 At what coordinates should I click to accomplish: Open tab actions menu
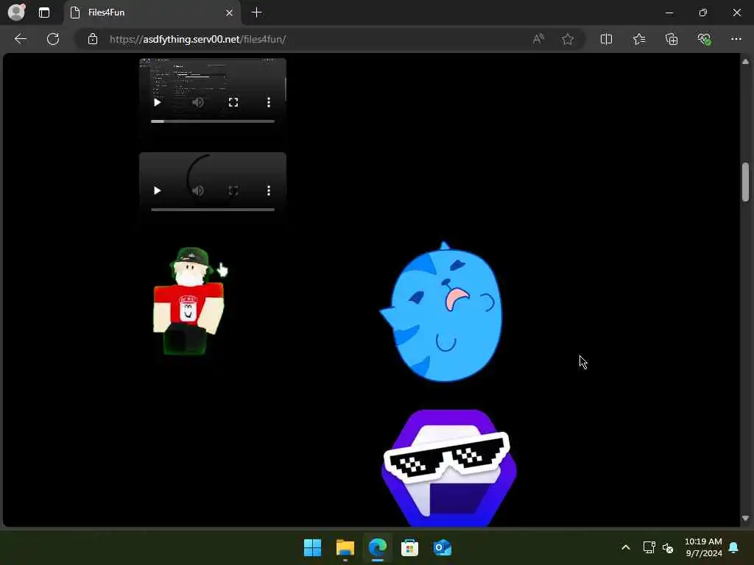(44, 13)
